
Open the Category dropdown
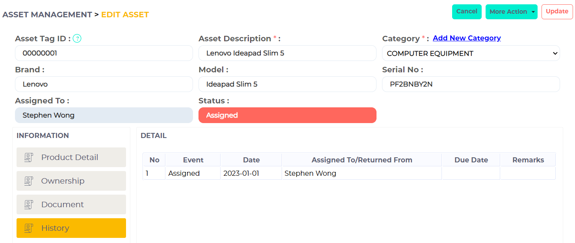(x=471, y=53)
